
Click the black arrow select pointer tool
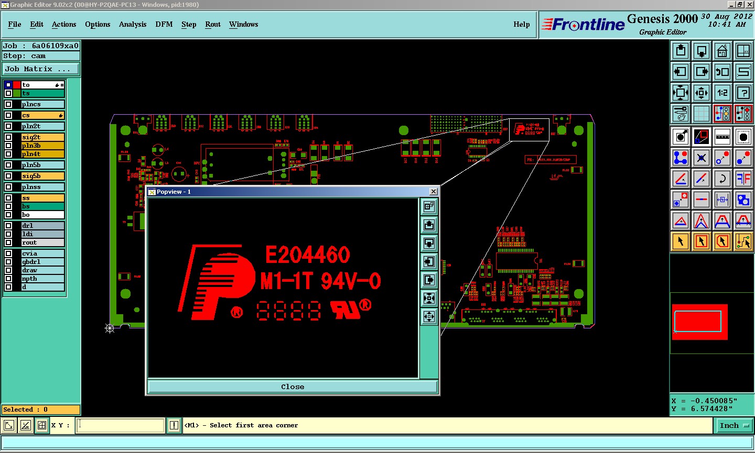point(681,241)
